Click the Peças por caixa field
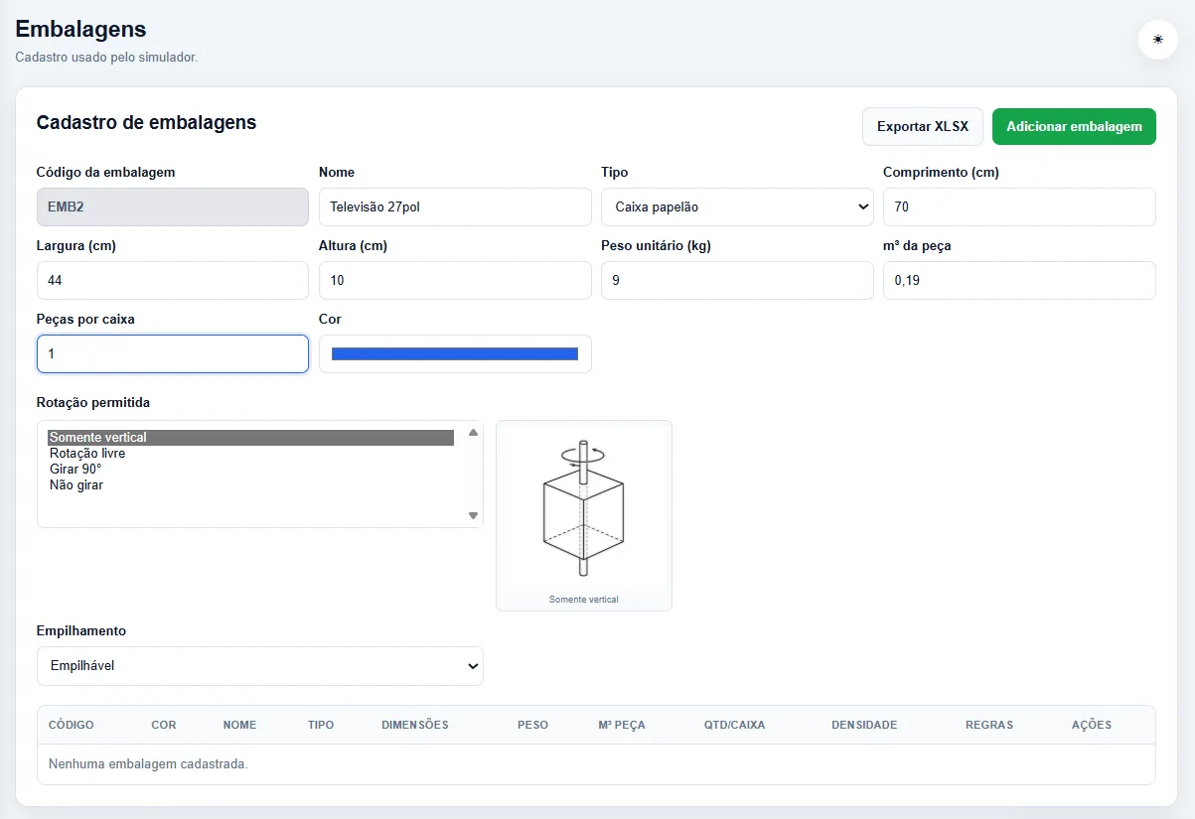The width and height of the screenshot is (1195, 819). point(173,354)
